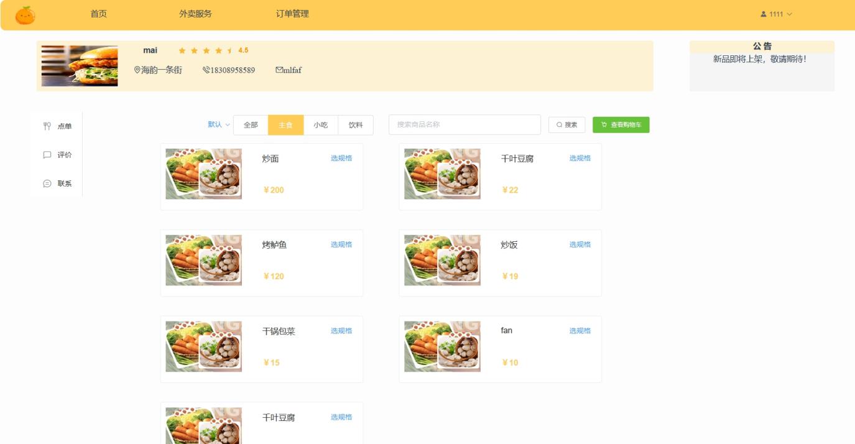Click the user avatar icon beside 1111
Screen dimensions: 855x444
[x=764, y=14]
